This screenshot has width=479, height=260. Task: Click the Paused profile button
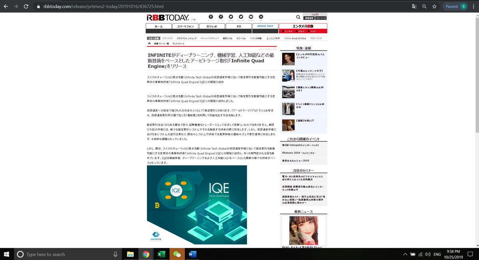coord(455,6)
